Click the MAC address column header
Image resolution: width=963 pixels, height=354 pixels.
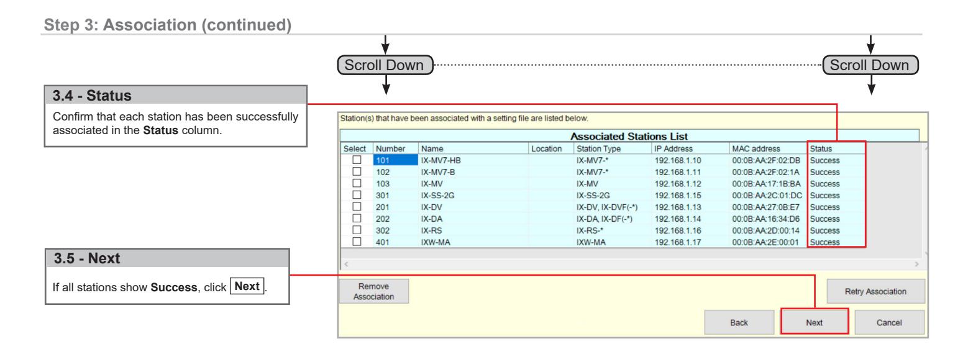click(770, 149)
